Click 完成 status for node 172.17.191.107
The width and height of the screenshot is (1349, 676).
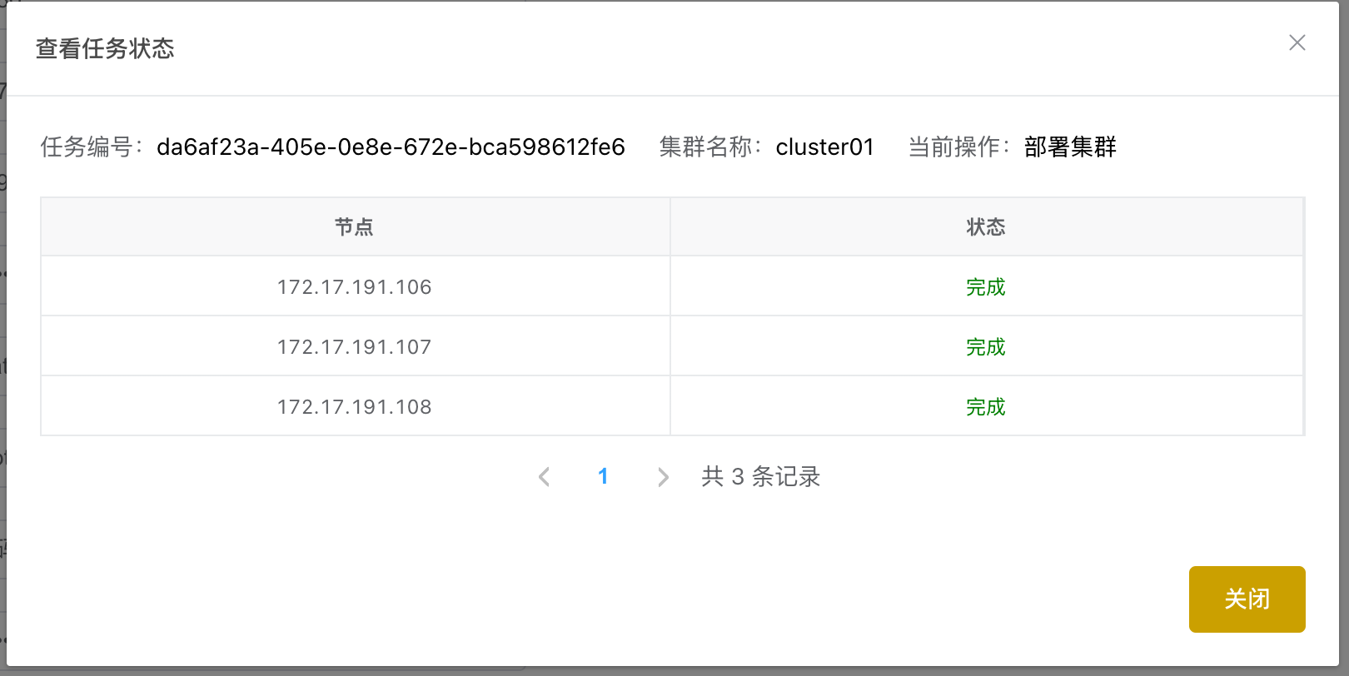(986, 347)
